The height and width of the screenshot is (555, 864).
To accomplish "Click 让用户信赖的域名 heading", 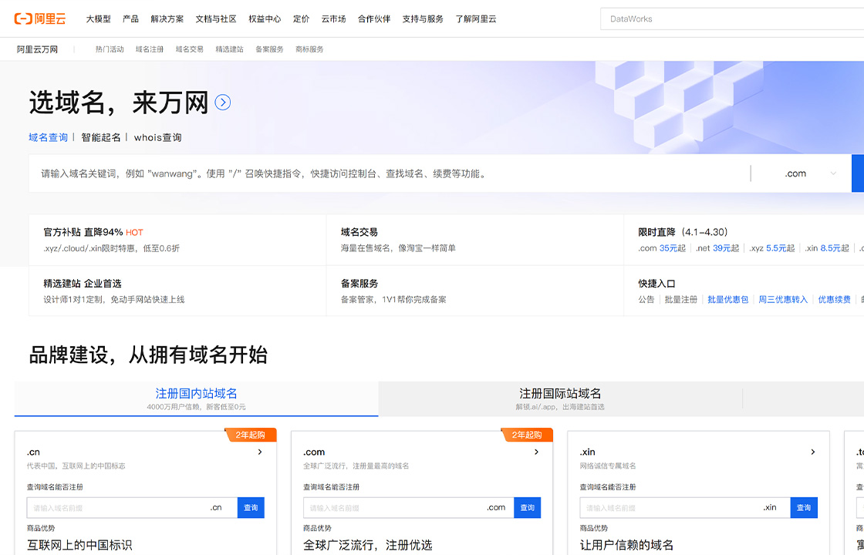I will click(x=626, y=546).
